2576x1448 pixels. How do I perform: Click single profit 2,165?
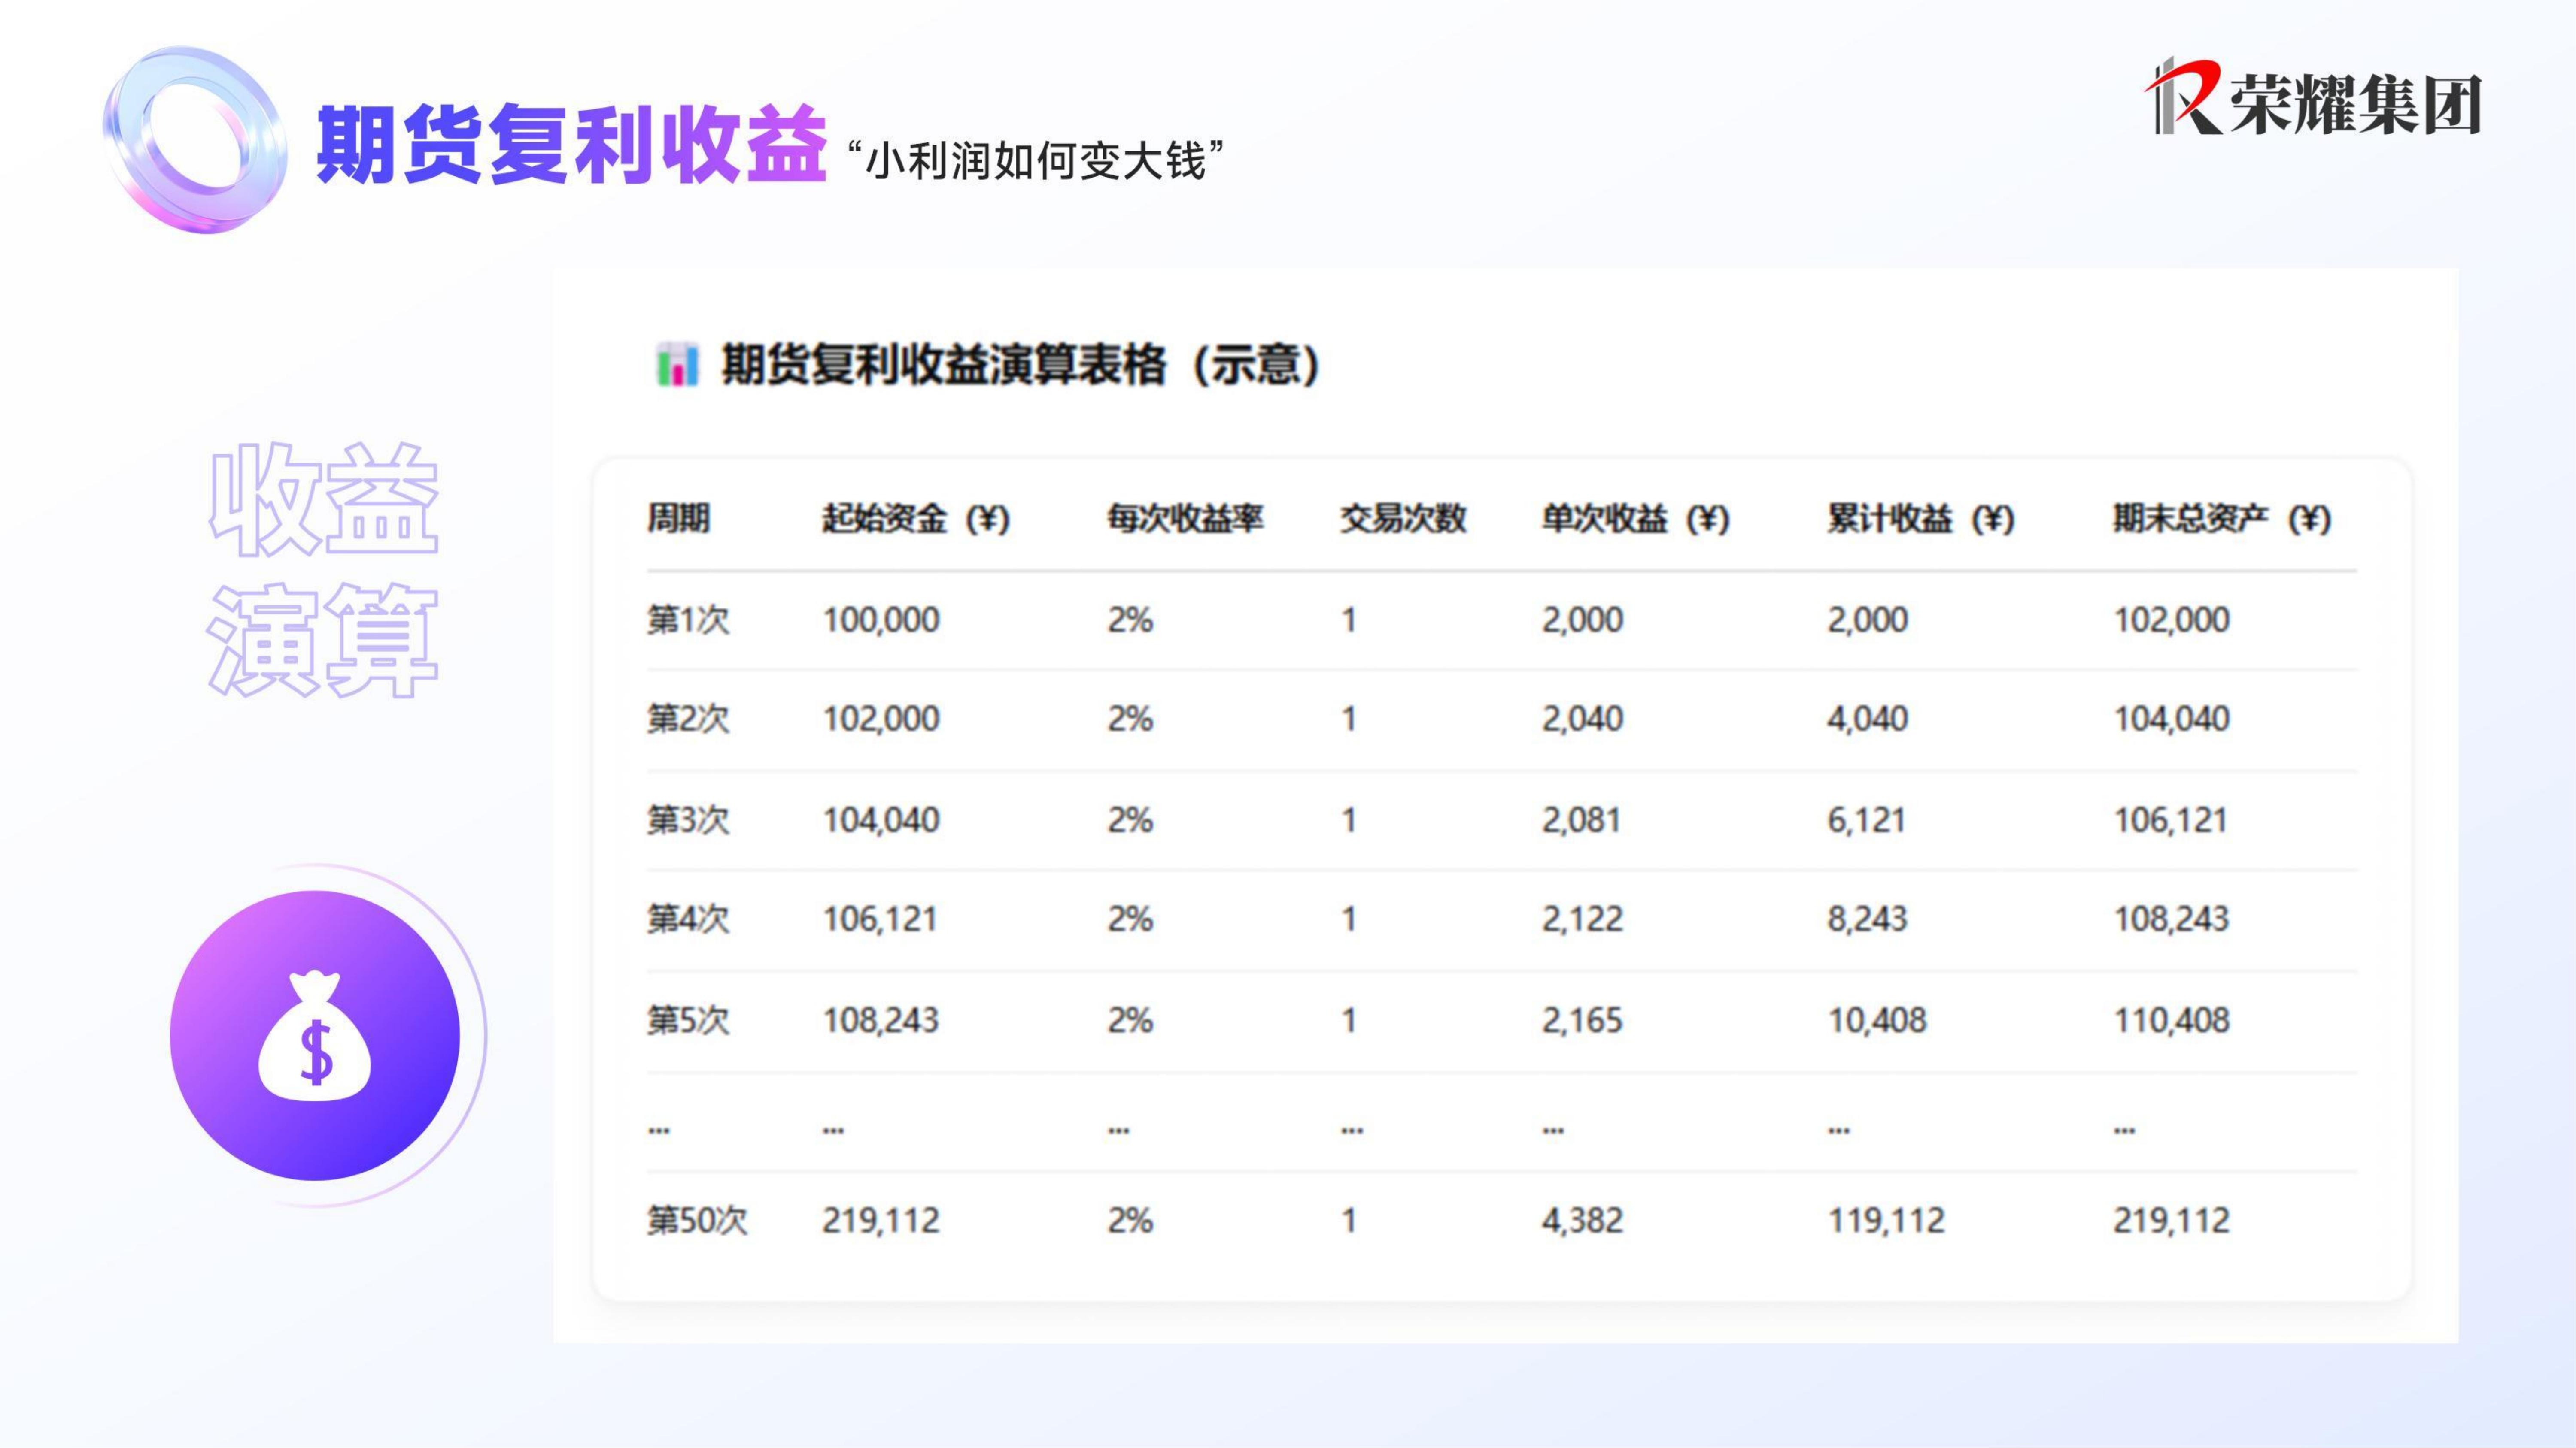(x=1582, y=1021)
